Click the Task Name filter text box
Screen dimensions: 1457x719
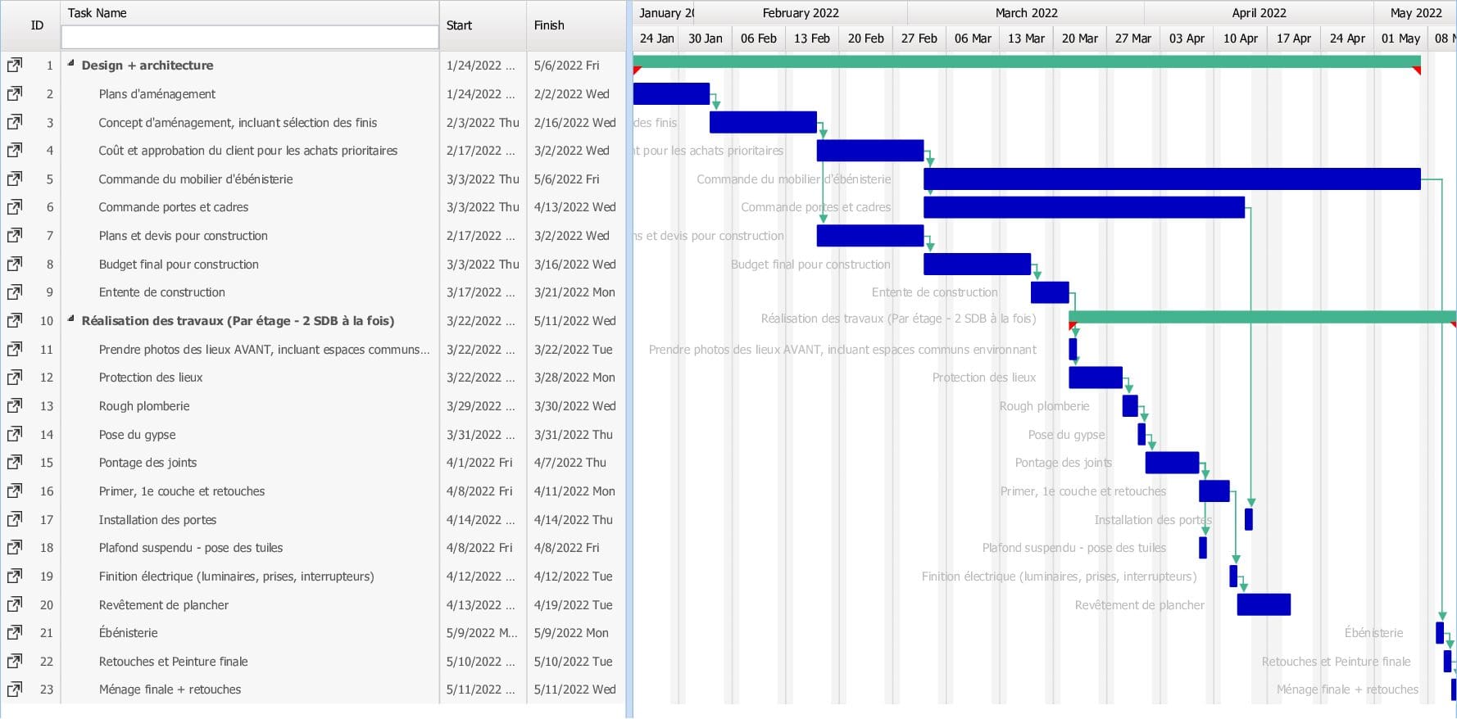(250, 37)
